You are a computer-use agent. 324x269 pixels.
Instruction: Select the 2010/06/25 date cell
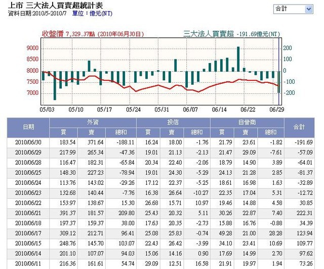28,173
